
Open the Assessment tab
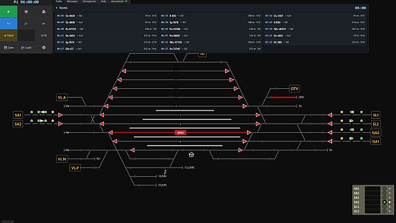pyautogui.click(x=119, y=1)
